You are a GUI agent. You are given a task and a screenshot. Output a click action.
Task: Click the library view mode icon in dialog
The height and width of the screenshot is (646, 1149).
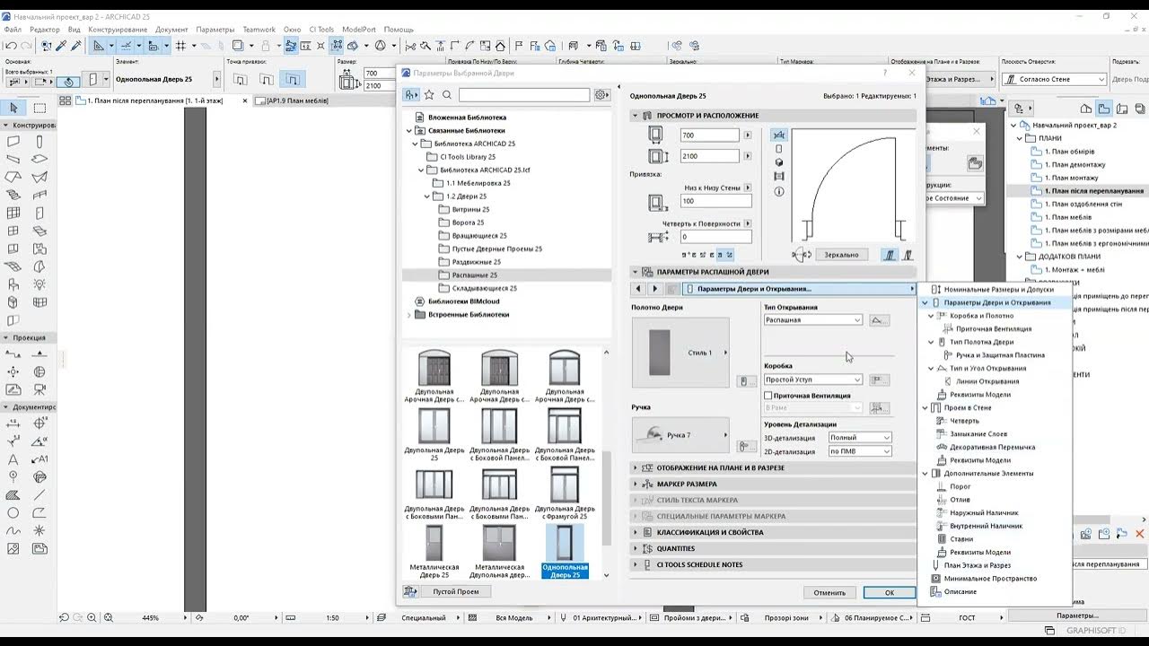point(411,94)
